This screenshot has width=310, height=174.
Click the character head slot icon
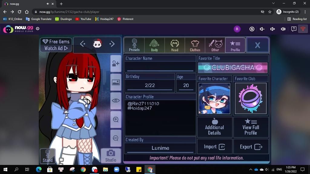97,43
